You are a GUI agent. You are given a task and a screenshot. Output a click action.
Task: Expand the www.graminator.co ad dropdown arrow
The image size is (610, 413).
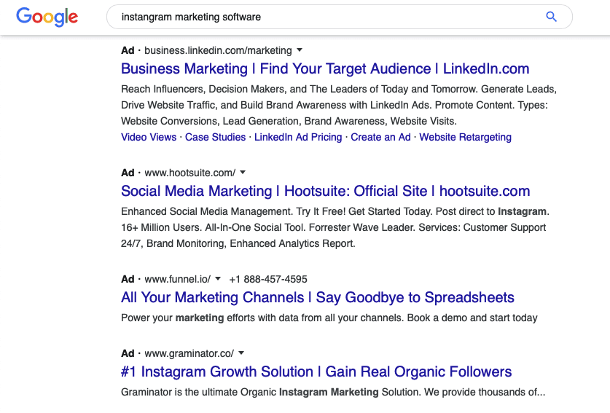coord(241,353)
